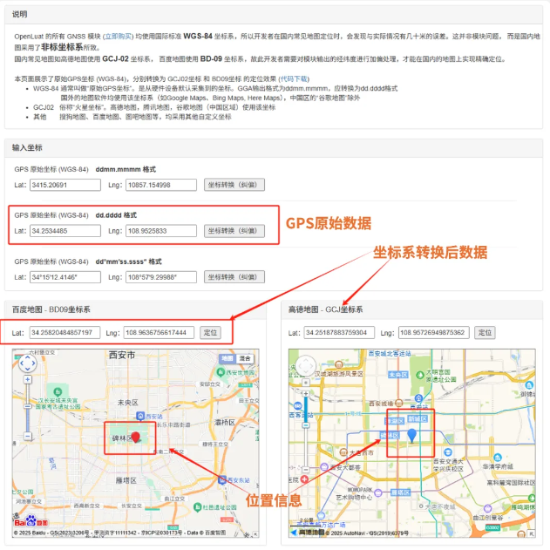The image size is (550, 550).
Task: Click the 西安世博园 park icon
Action: [221, 372]
